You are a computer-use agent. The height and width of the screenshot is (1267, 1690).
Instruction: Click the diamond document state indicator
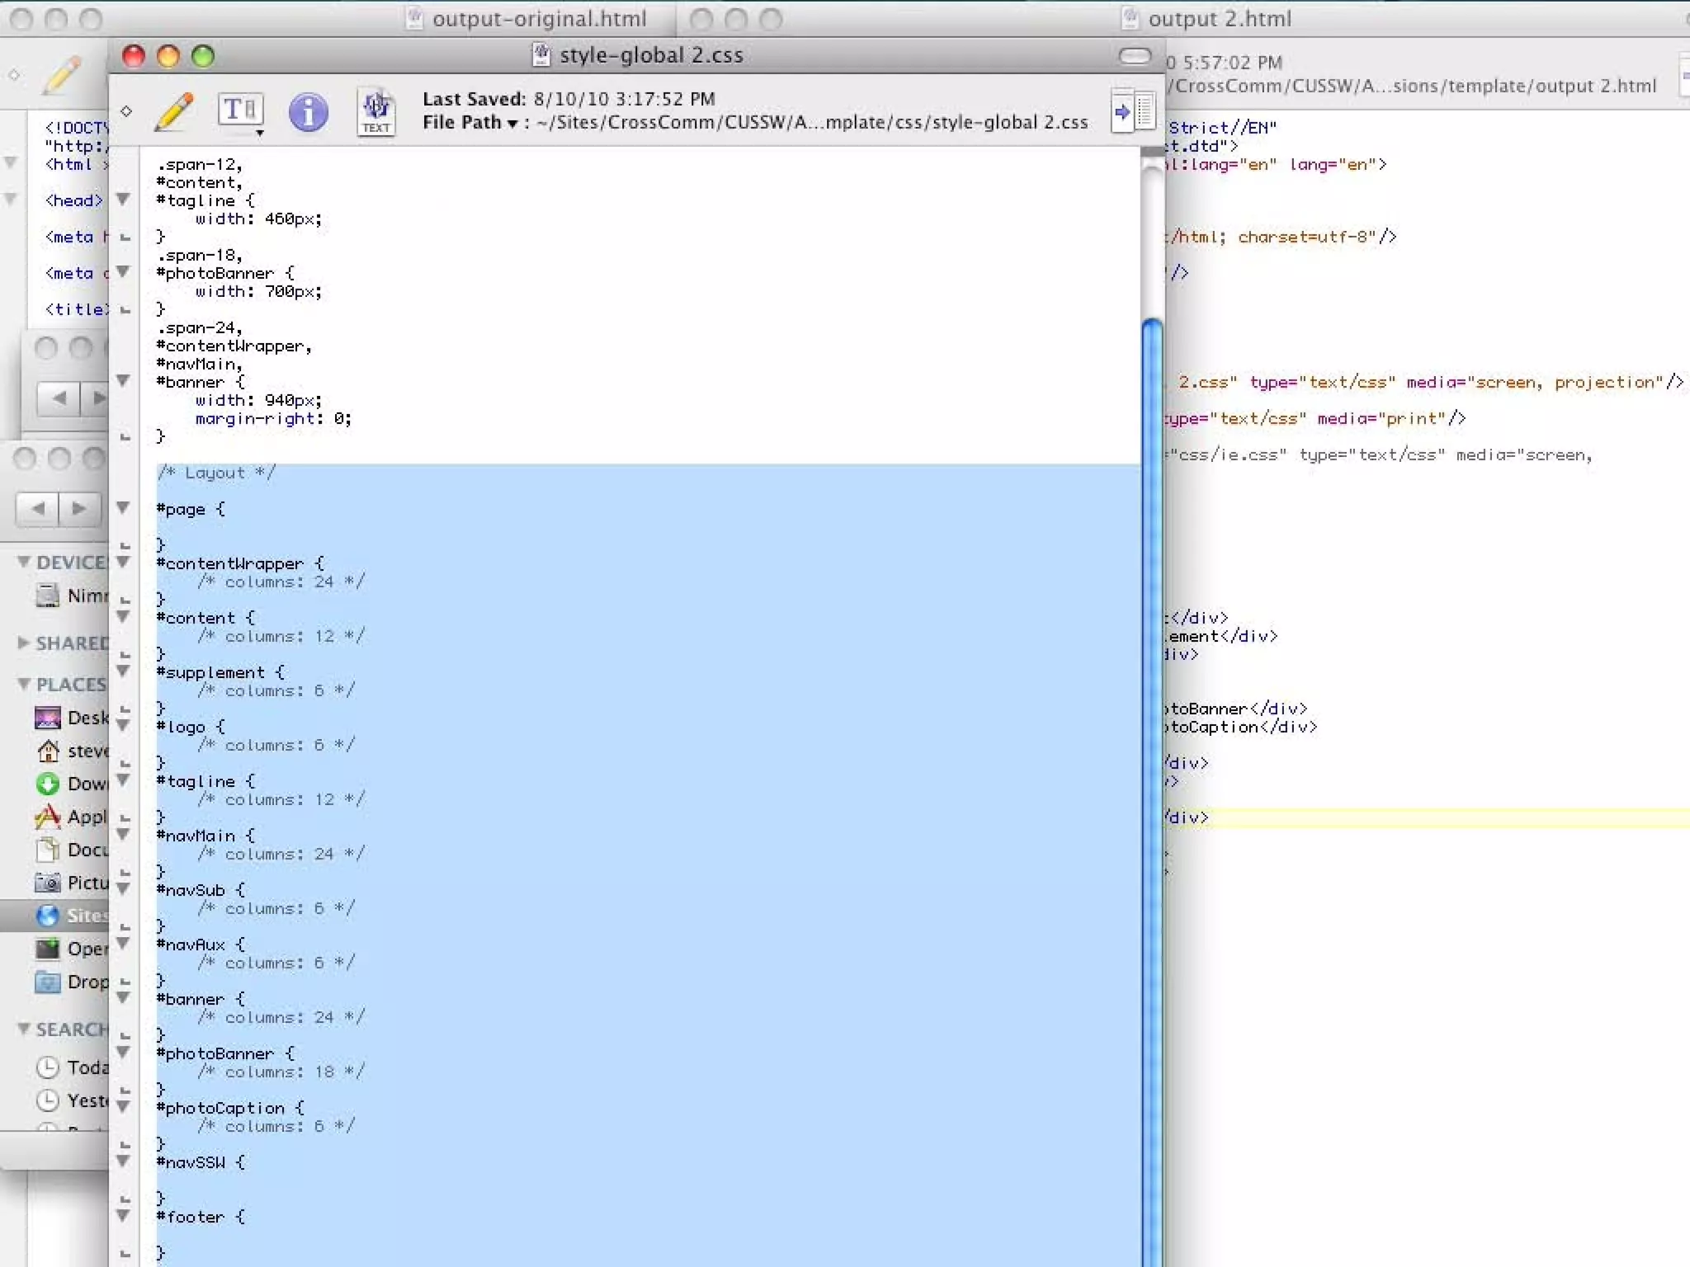point(126,111)
